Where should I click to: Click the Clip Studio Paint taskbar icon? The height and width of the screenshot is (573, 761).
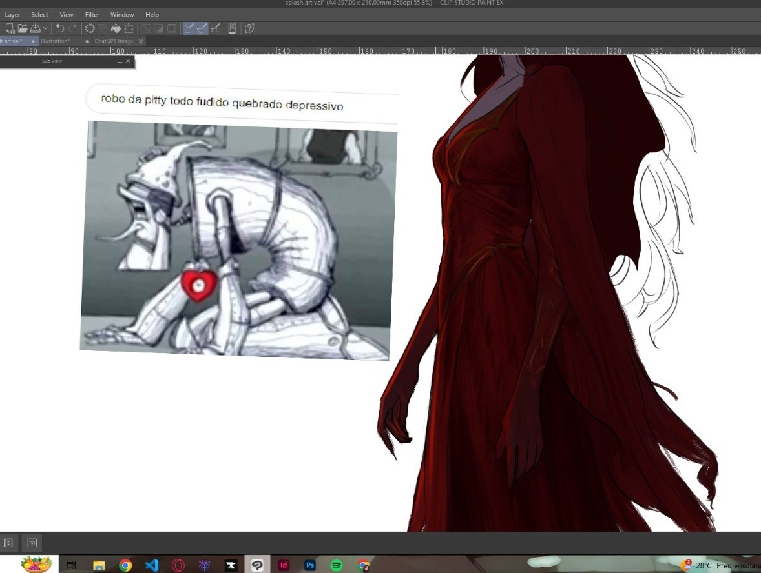point(257,565)
